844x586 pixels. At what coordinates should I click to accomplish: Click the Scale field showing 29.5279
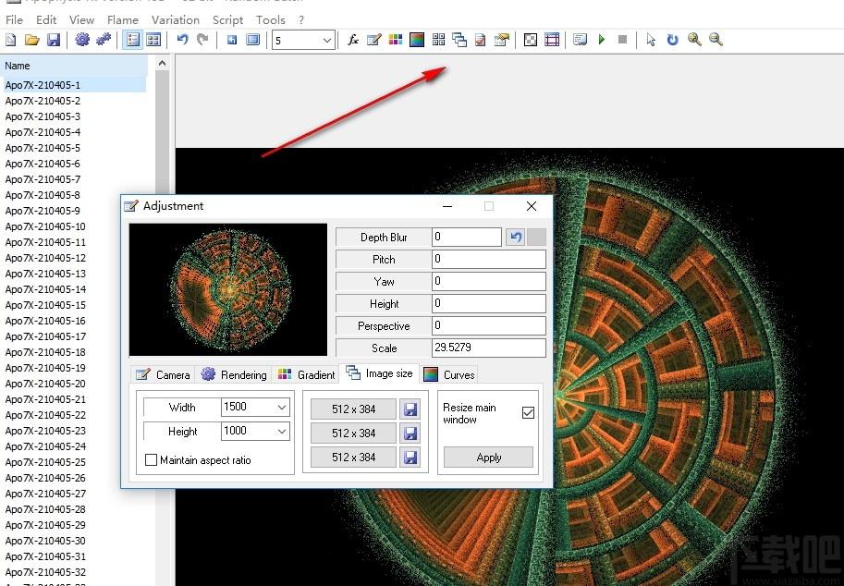pyautogui.click(x=489, y=348)
